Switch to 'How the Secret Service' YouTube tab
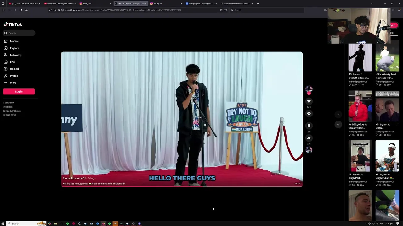 25,3
